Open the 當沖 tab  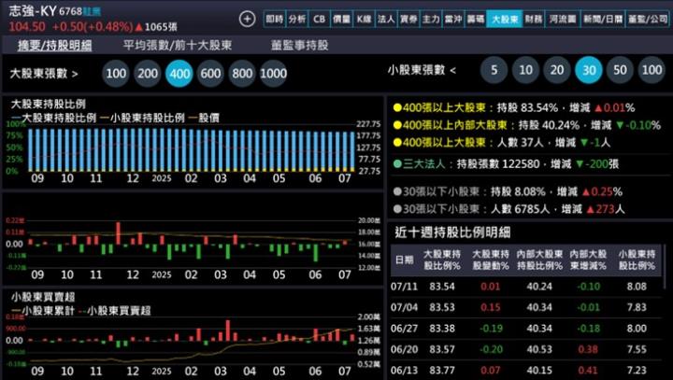[x=453, y=19]
